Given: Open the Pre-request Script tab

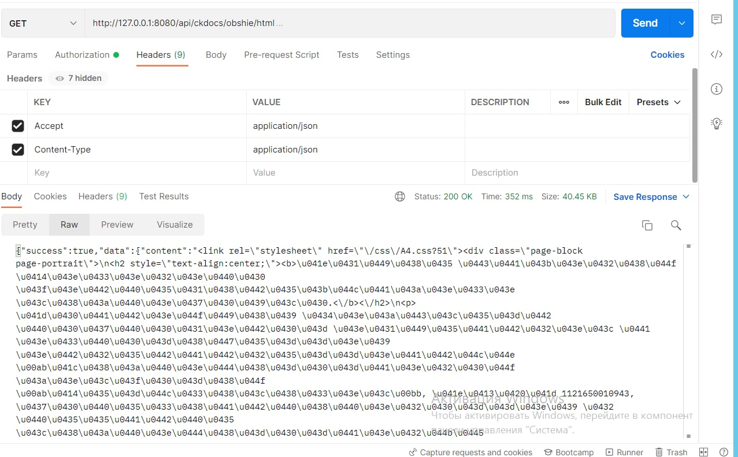Looking at the screenshot, I should (281, 55).
